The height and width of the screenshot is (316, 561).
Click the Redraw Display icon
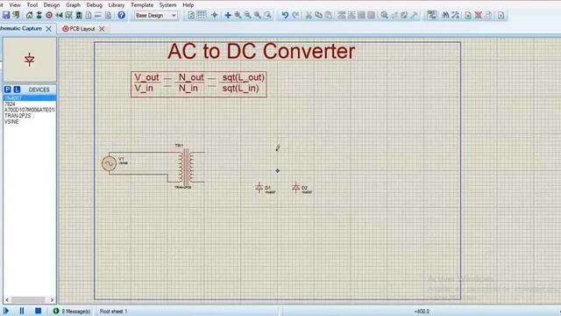pyautogui.click(x=191, y=15)
